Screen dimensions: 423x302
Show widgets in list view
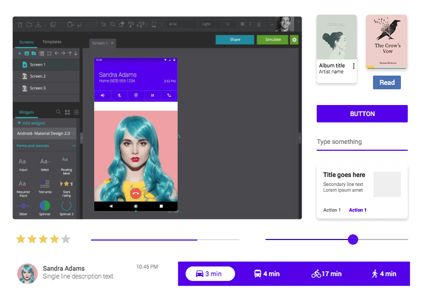(76, 112)
